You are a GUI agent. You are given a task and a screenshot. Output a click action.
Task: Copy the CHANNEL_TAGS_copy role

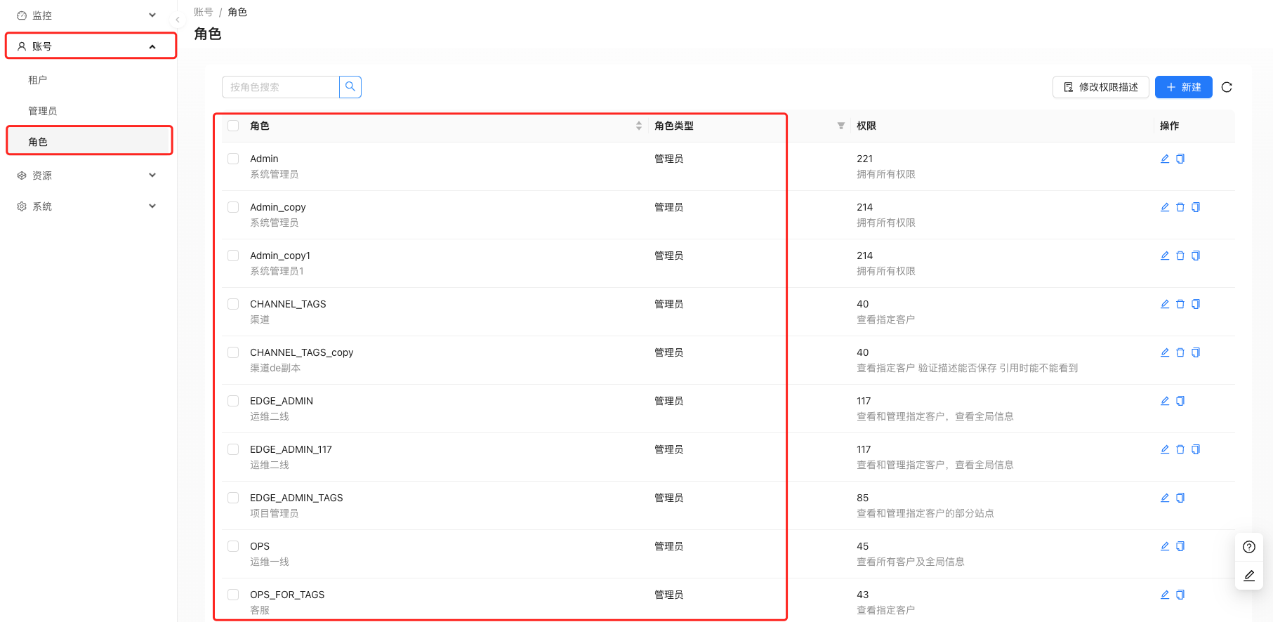1196,352
